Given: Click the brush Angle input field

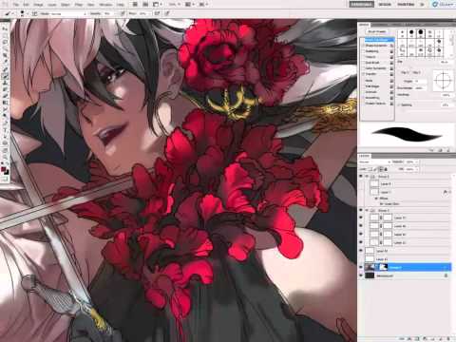Looking at the screenshot, I should click(x=420, y=81).
